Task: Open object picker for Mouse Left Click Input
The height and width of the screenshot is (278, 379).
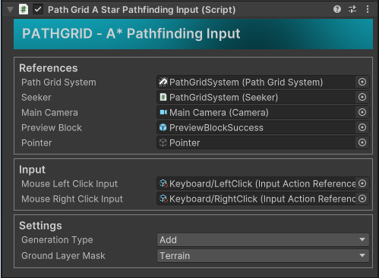Action: coord(362,183)
